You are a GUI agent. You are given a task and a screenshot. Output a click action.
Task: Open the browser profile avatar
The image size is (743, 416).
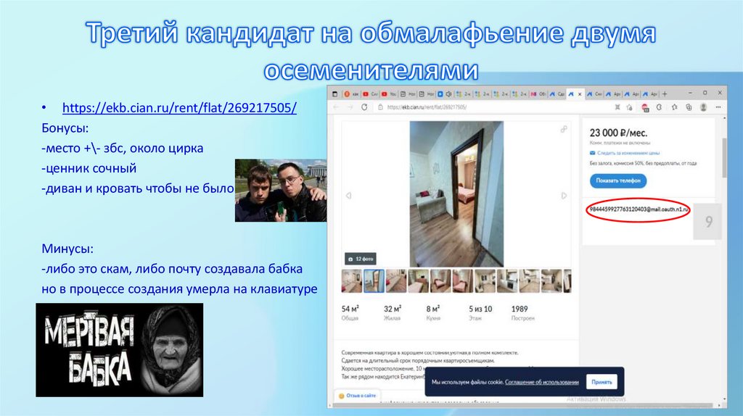point(704,107)
